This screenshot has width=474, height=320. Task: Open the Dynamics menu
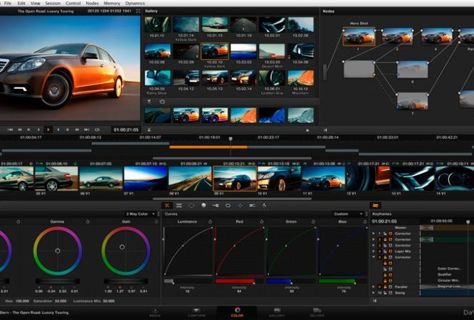tap(135, 4)
